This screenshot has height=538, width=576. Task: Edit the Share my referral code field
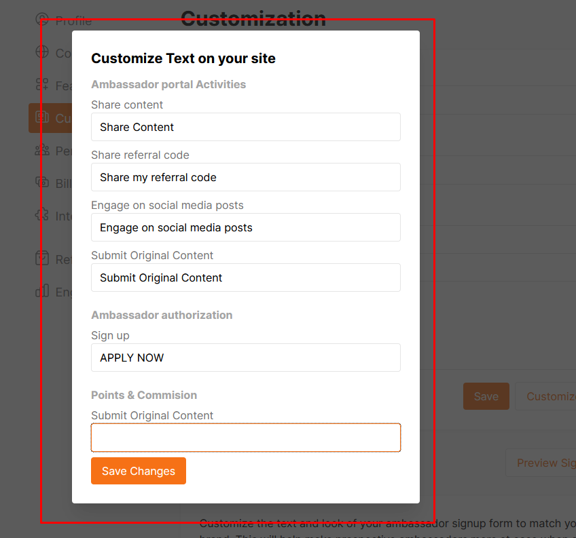246,177
